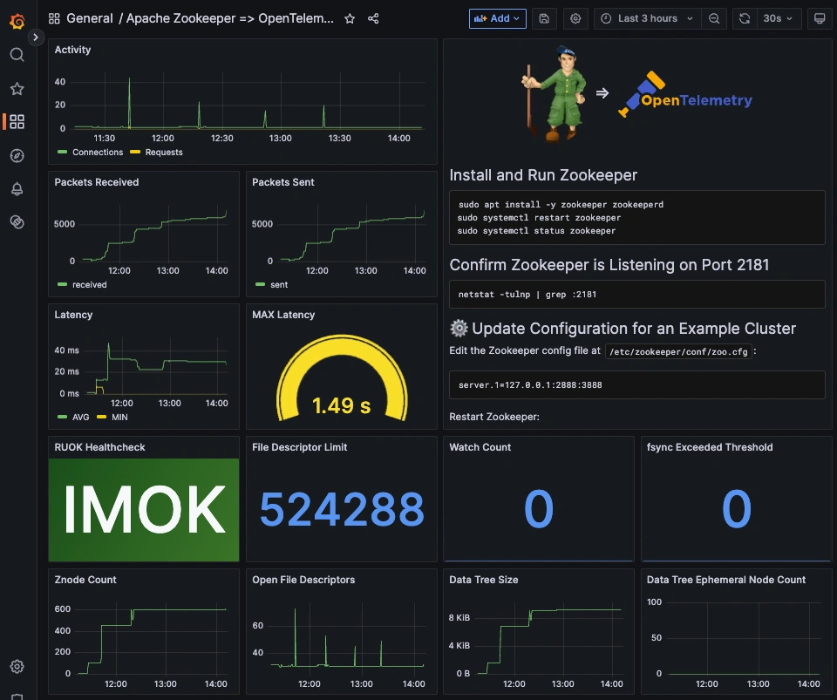This screenshot has width=837, height=700.
Task: Open the Dashboards icon in the sidebar
Action: click(17, 122)
